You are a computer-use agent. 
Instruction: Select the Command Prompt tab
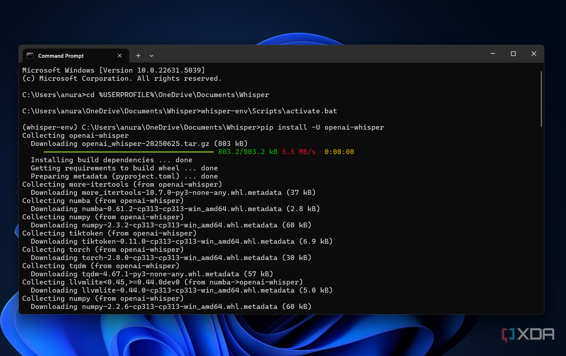click(x=76, y=56)
